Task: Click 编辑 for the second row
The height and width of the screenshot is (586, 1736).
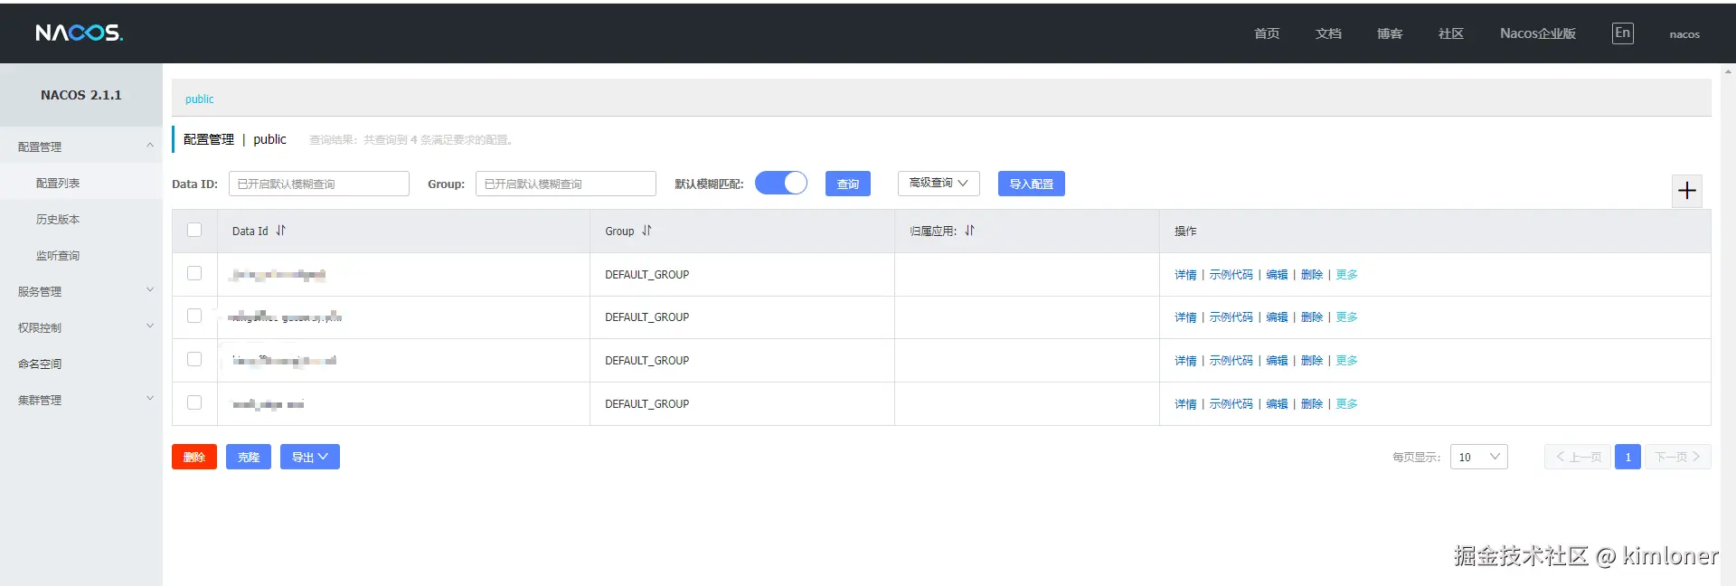Action: tap(1277, 317)
